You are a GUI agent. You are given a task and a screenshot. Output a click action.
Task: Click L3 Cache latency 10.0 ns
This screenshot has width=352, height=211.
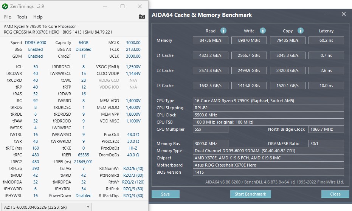[326, 86]
